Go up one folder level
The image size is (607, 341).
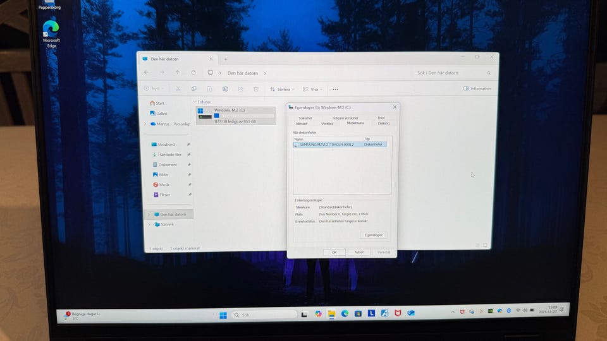pyautogui.click(x=178, y=73)
